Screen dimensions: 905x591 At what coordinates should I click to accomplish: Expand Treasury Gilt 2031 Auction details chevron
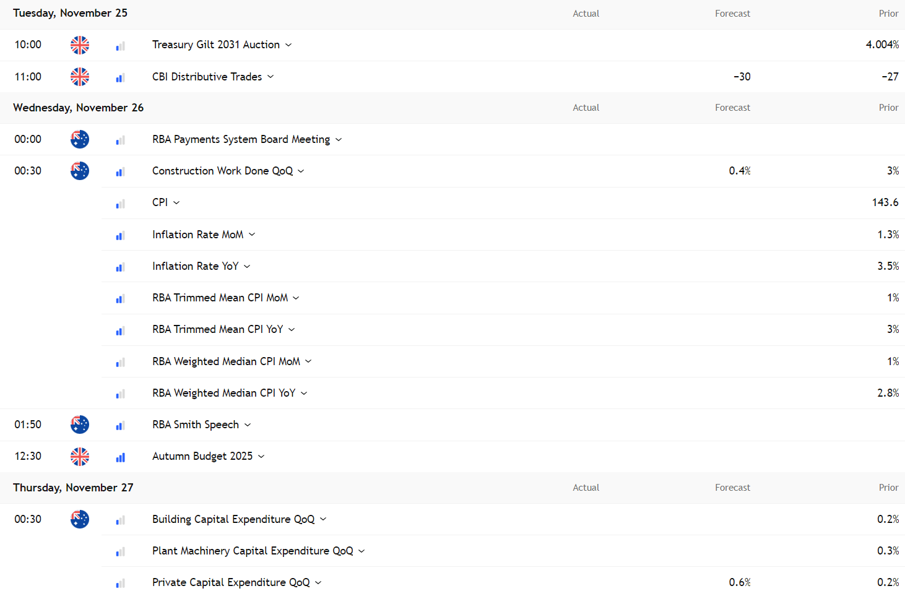(x=288, y=45)
